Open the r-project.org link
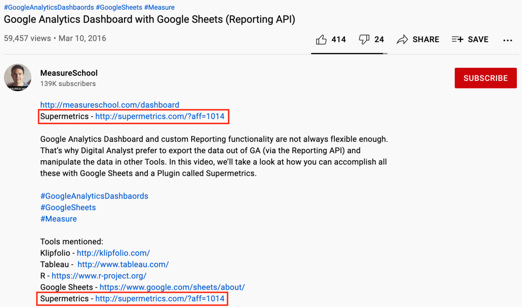The image size is (522, 307). (99, 276)
